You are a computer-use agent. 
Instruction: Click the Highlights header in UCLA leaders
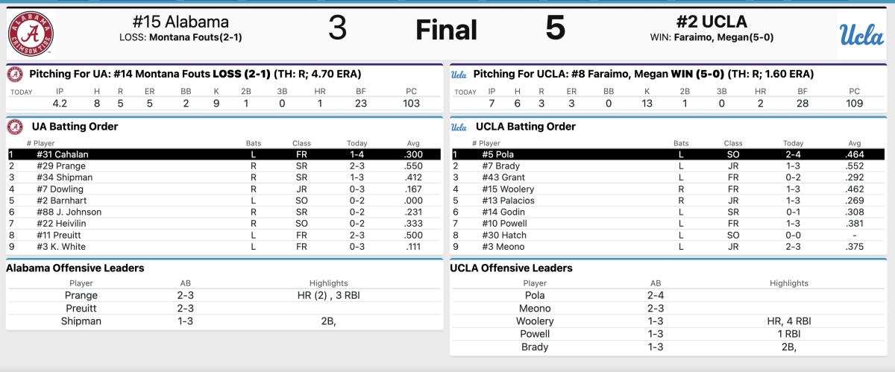click(789, 283)
